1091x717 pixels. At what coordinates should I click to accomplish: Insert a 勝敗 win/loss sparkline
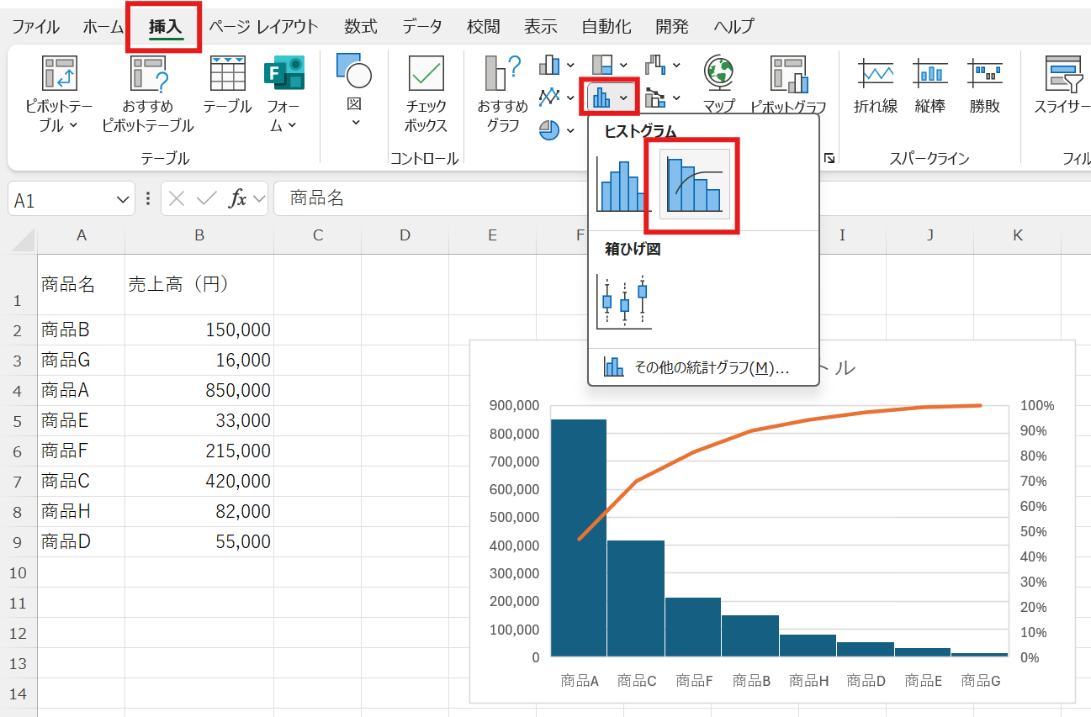click(984, 75)
